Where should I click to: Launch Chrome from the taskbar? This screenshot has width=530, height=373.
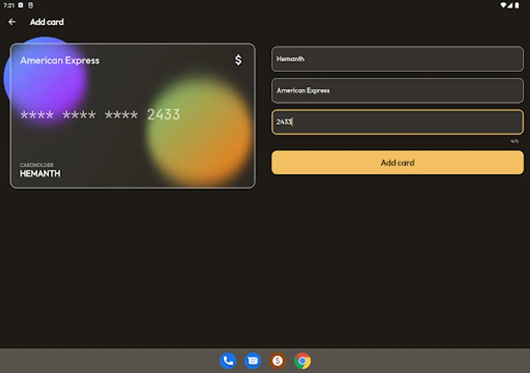pos(302,361)
